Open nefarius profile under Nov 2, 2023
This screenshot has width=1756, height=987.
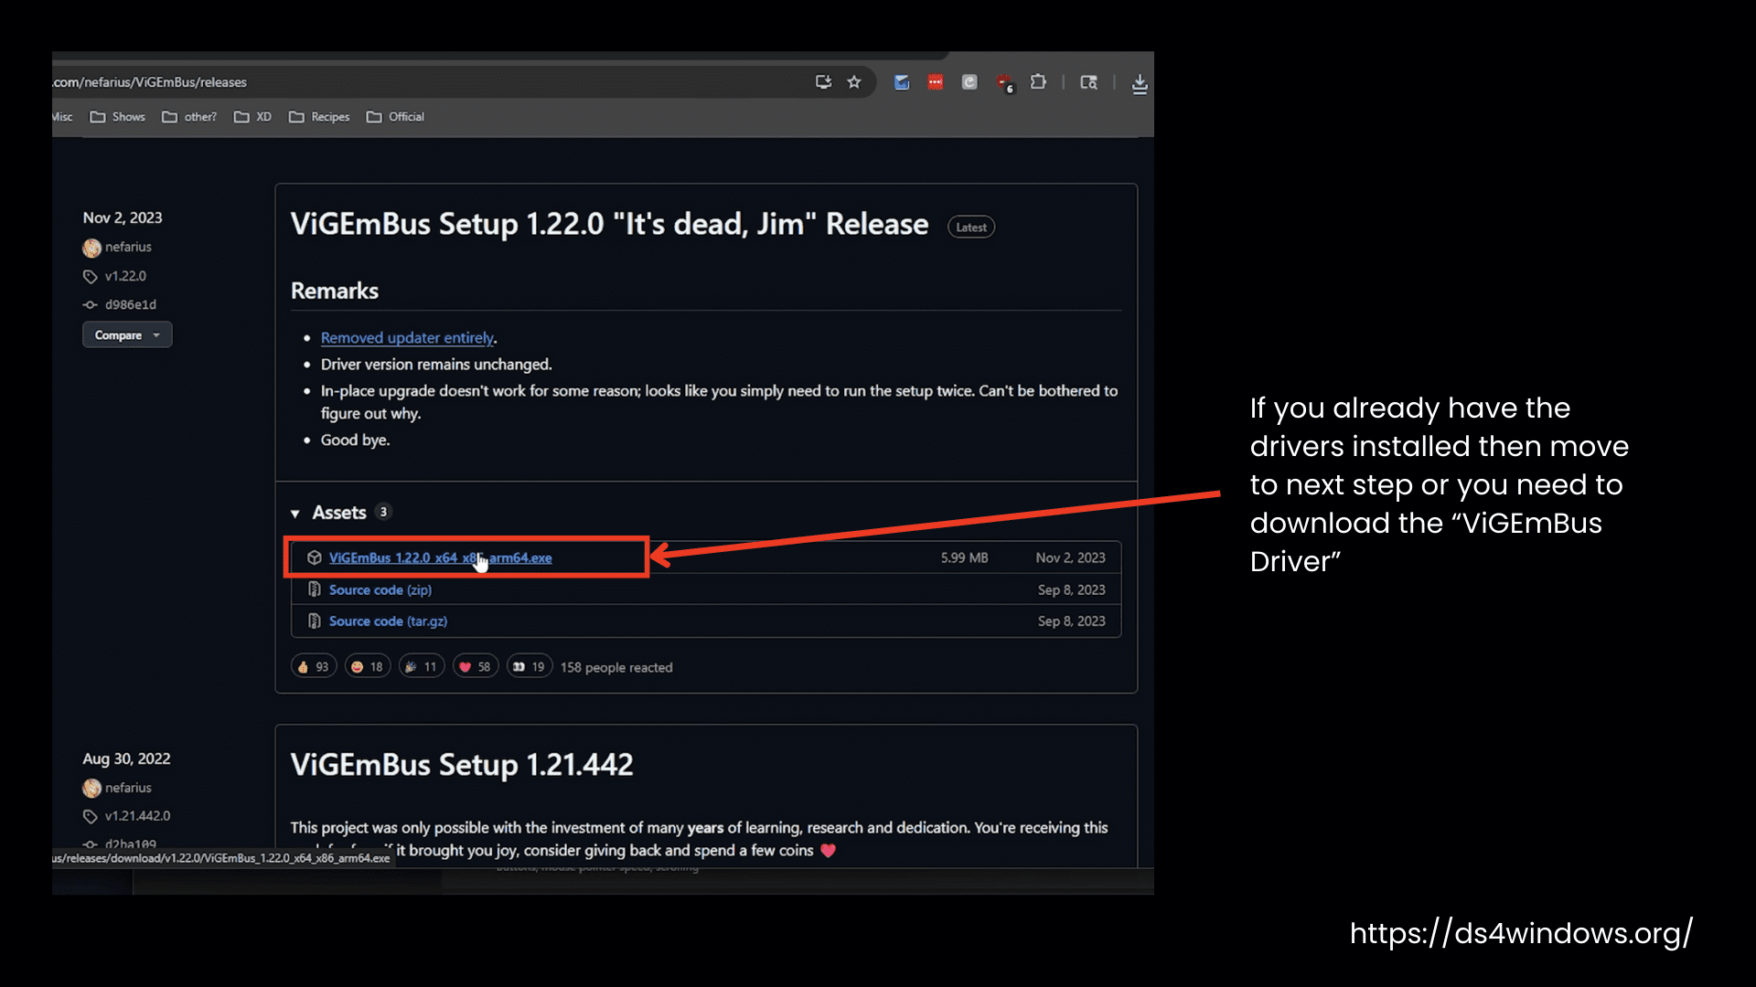pos(128,247)
